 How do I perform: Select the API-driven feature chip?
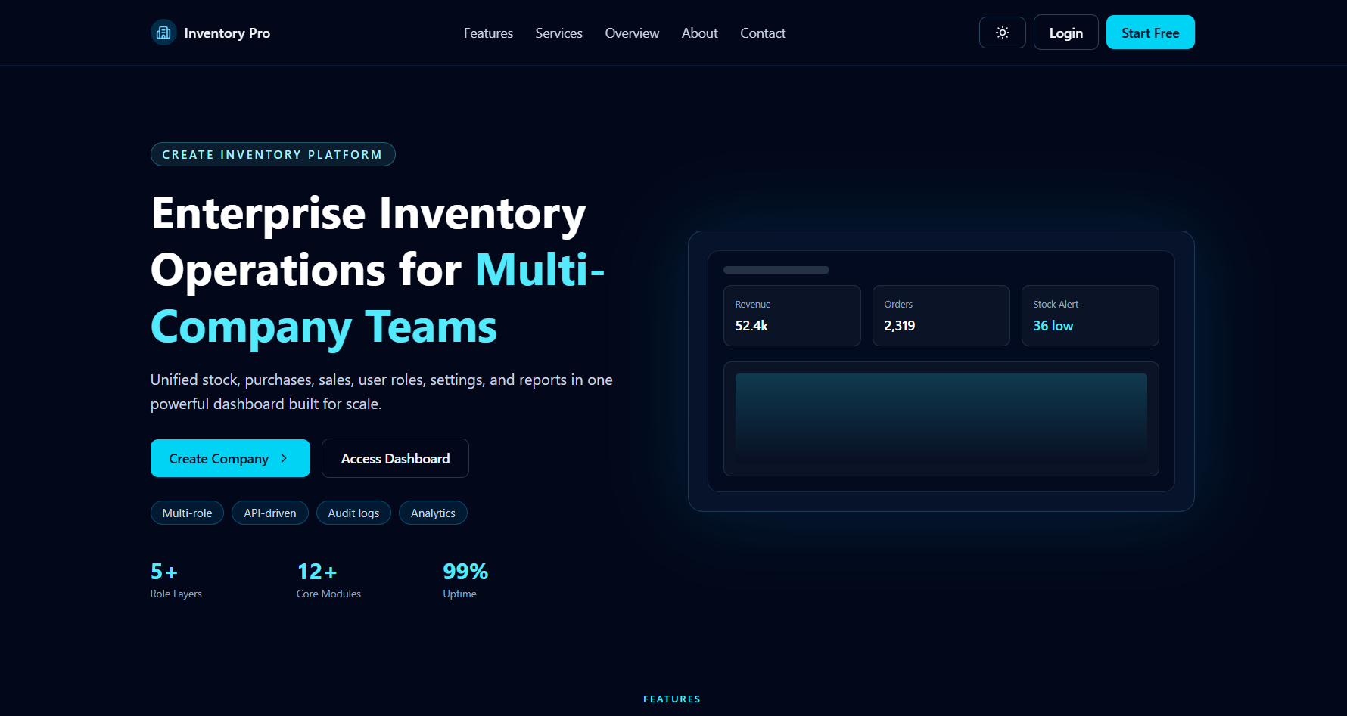coord(269,513)
